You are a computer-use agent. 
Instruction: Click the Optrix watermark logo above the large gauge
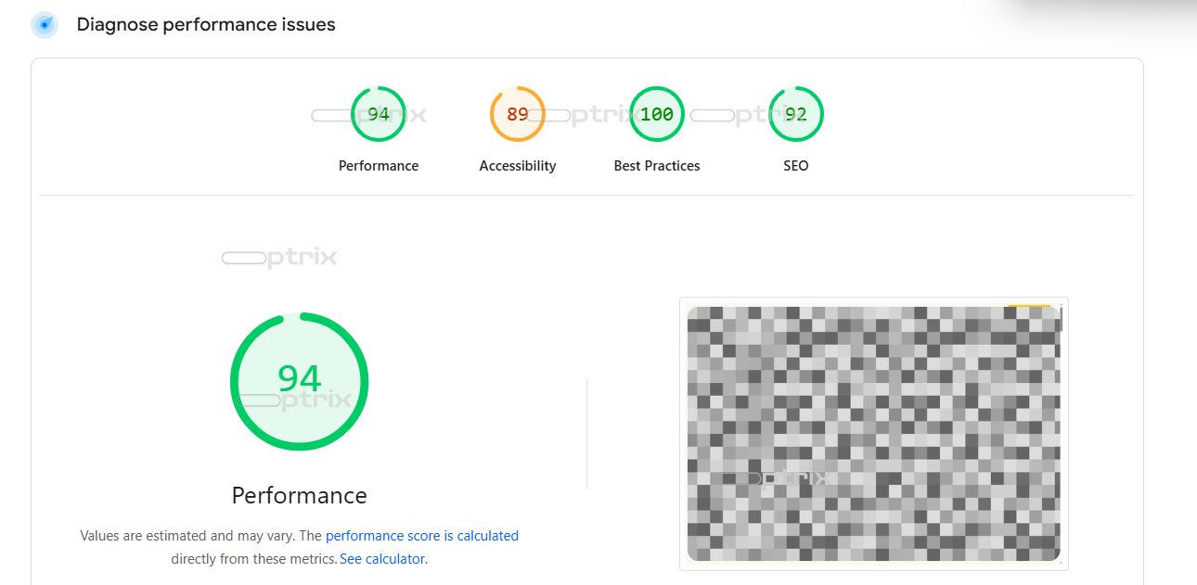[x=279, y=259]
